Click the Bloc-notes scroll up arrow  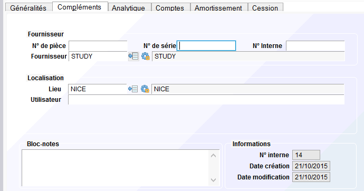click(x=213, y=156)
